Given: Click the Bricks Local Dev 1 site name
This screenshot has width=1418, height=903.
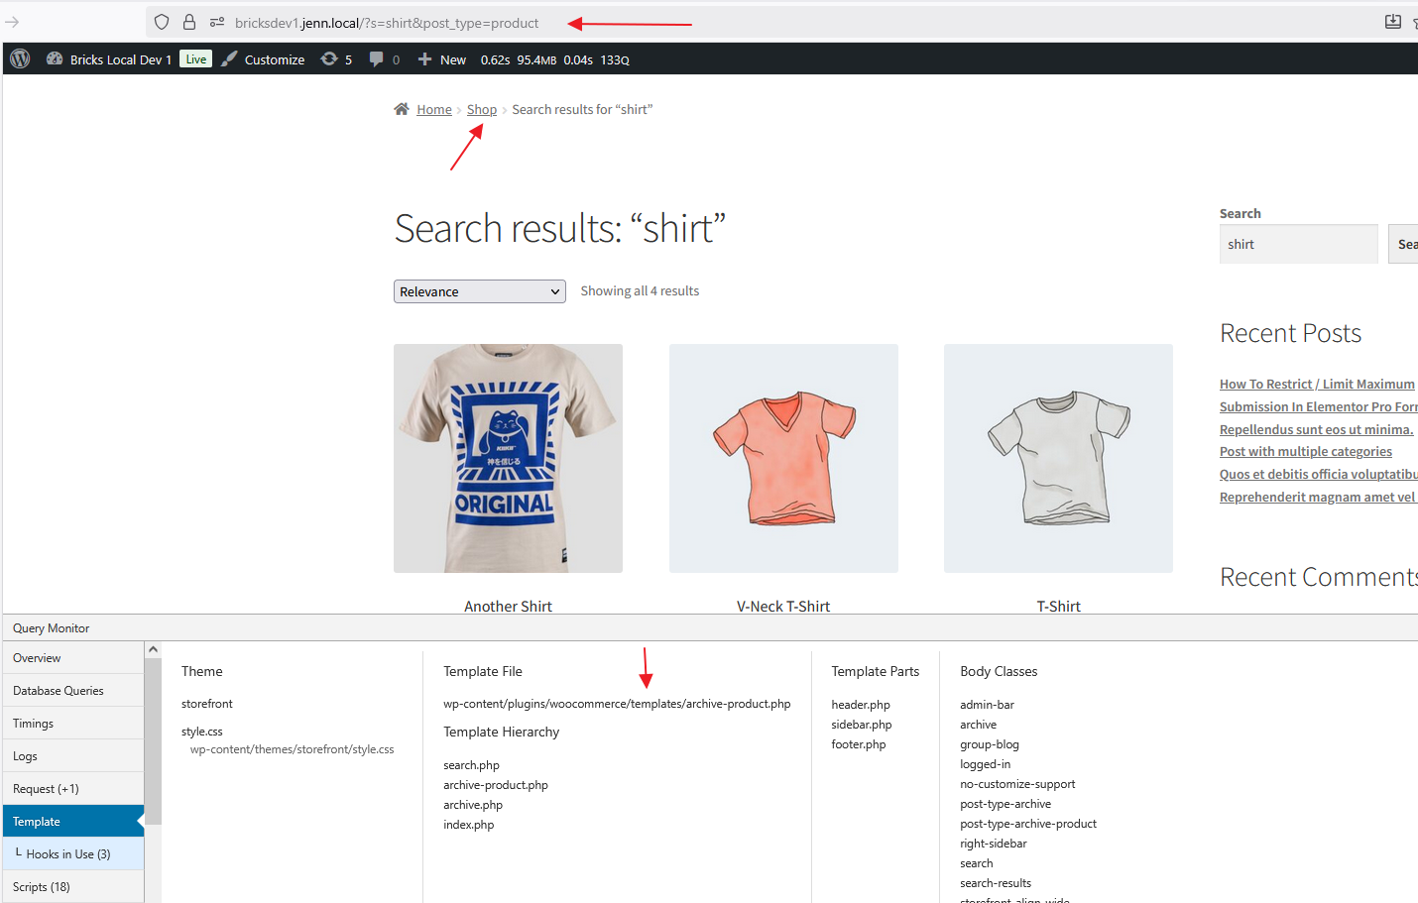Looking at the screenshot, I should (x=120, y=59).
